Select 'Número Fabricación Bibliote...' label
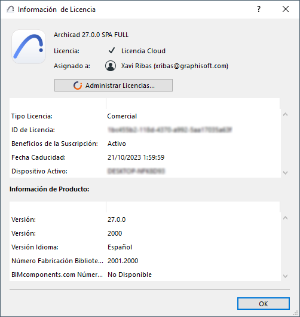Screen dimensions: 300x317 coord(57,261)
